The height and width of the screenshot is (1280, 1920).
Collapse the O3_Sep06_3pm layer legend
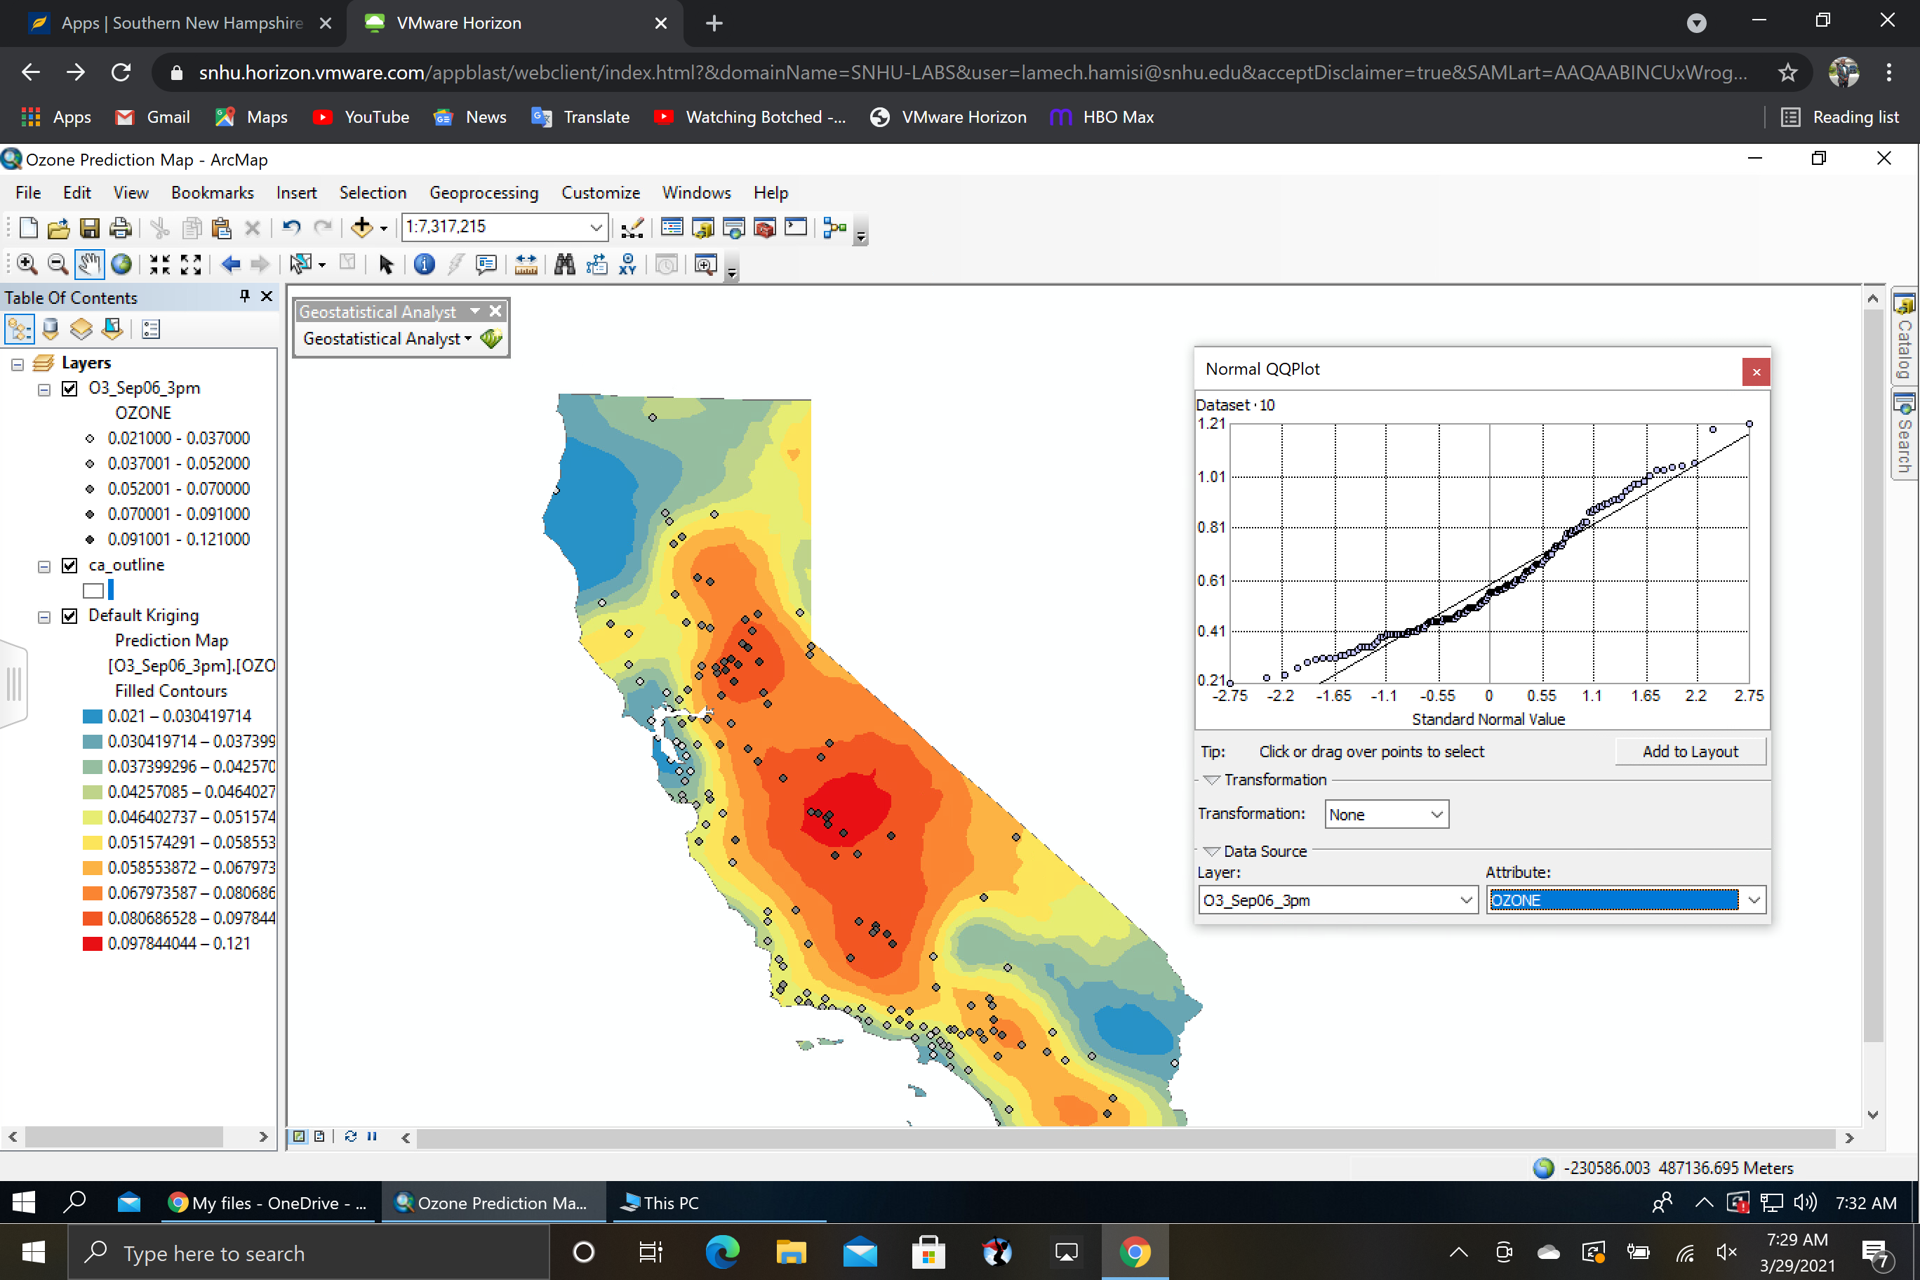tap(44, 389)
